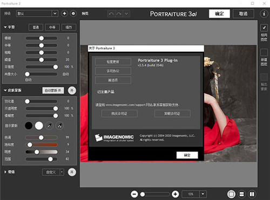Image resolution: width=270 pixels, height=200 pixels.
Task: Click the 13% zoom value field
Action: point(191,194)
